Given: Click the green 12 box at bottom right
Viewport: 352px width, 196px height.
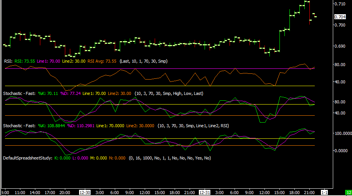Looking at the screenshot, I should [349, 193].
